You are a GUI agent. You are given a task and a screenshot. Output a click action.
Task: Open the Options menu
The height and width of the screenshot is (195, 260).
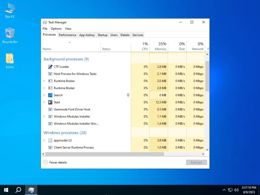pos(56,29)
